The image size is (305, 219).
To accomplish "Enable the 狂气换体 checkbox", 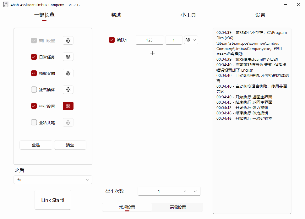I will pyautogui.click(x=34, y=90).
